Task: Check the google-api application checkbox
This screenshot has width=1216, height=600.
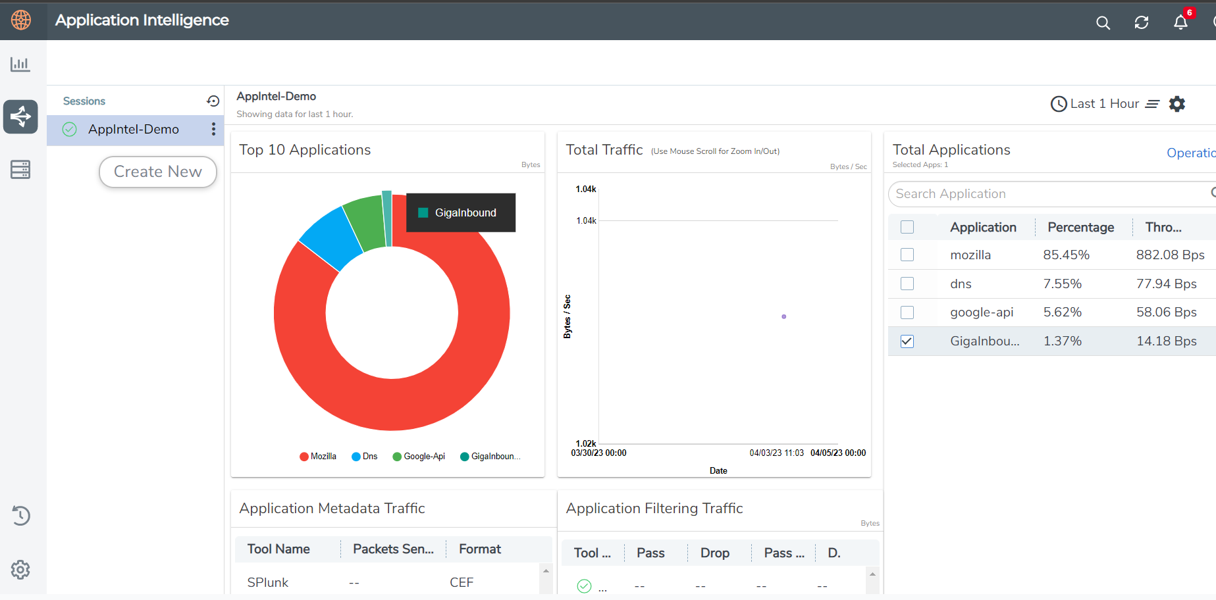Action: [907, 312]
